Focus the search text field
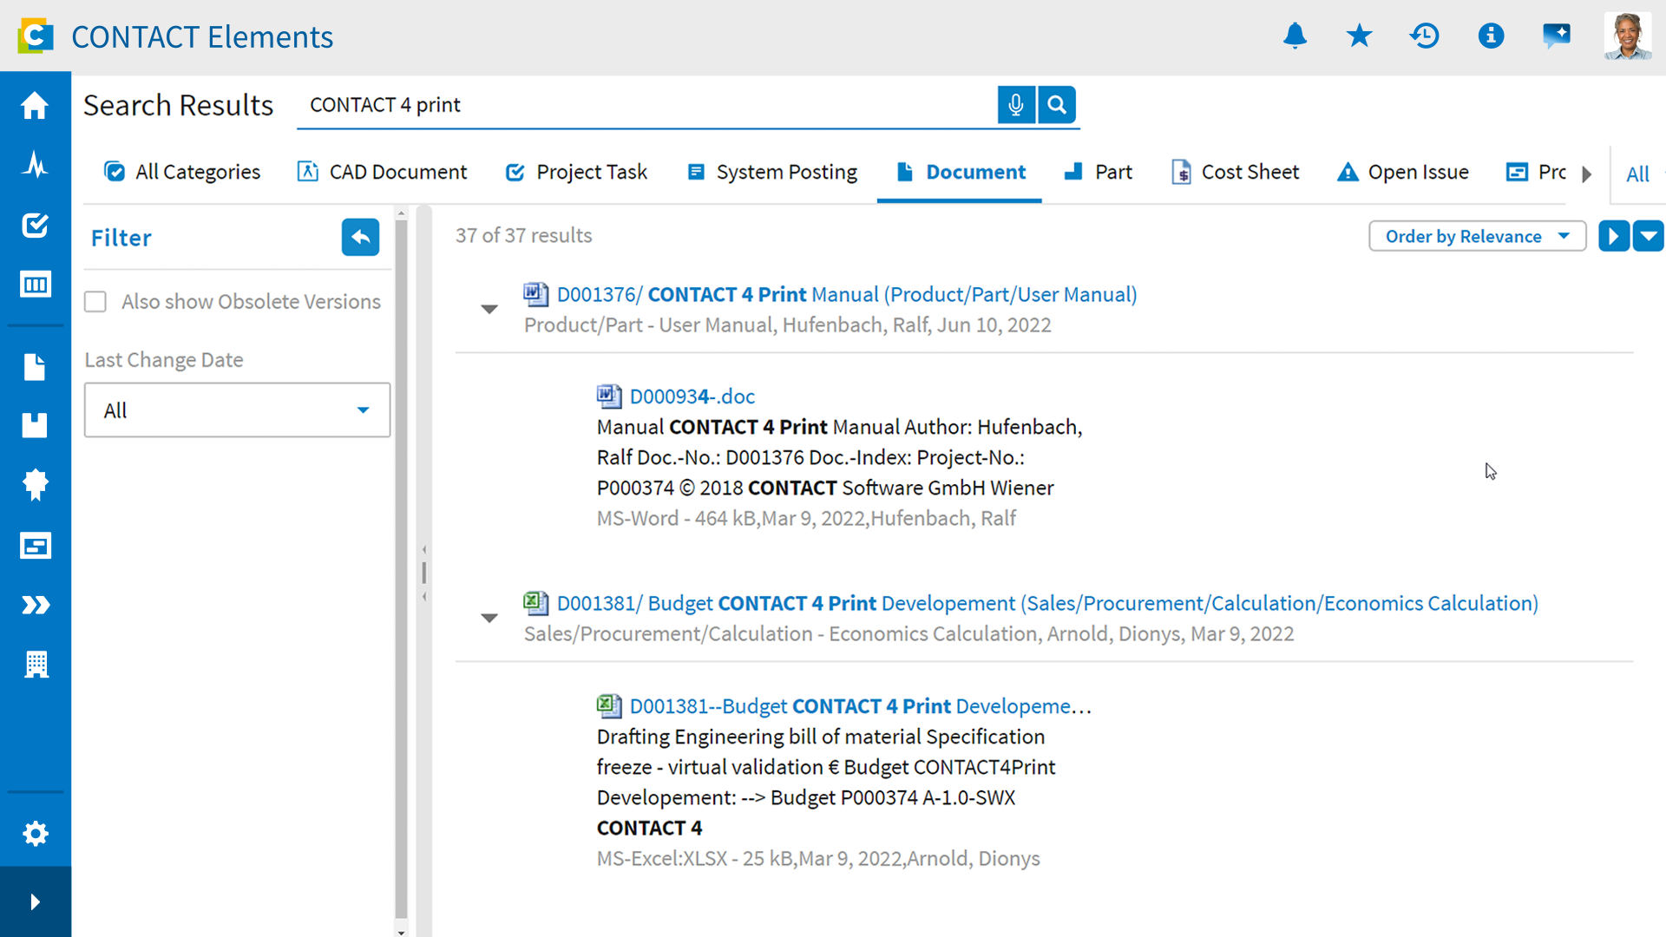The image size is (1666, 937). [x=646, y=105]
